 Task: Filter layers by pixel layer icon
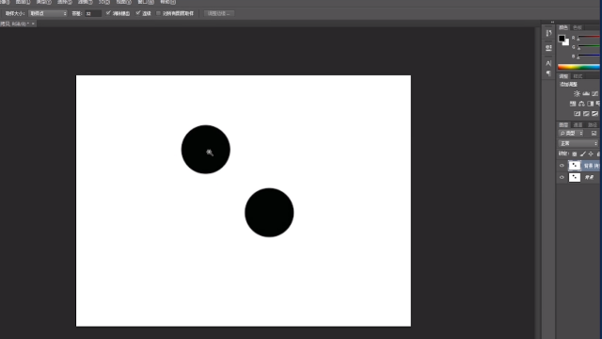(594, 133)
